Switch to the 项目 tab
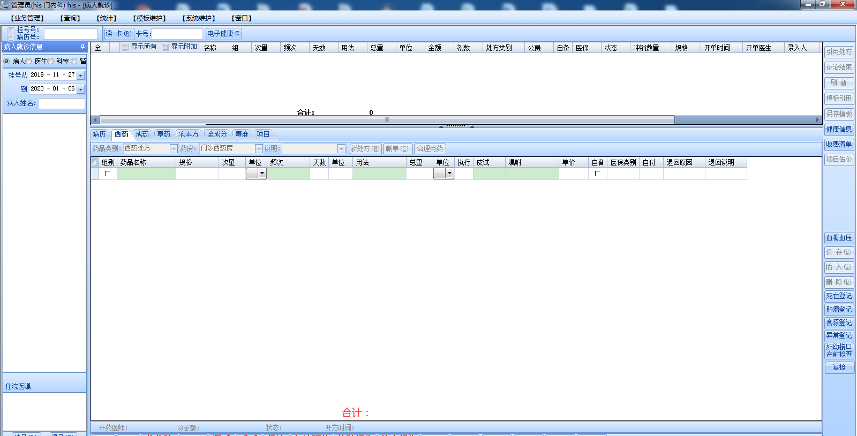The height and width of the screenshot is (436, 857). [x=263, y=134]
